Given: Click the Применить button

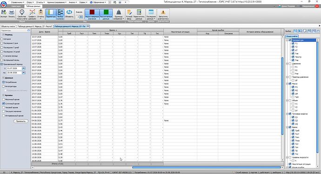Looking at the screenshot, I should (21, 121).
